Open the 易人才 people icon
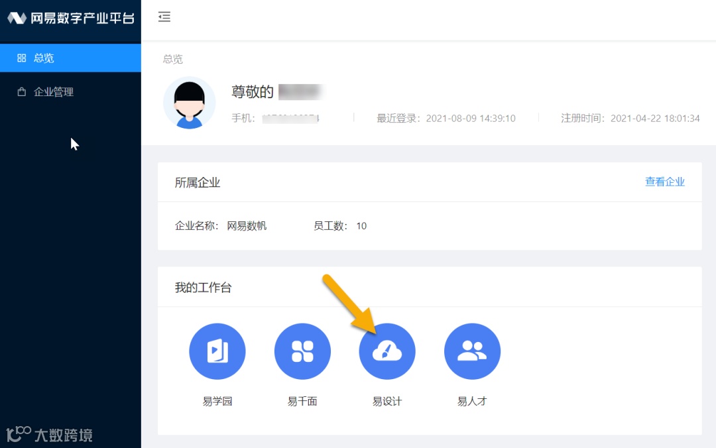 472,351
